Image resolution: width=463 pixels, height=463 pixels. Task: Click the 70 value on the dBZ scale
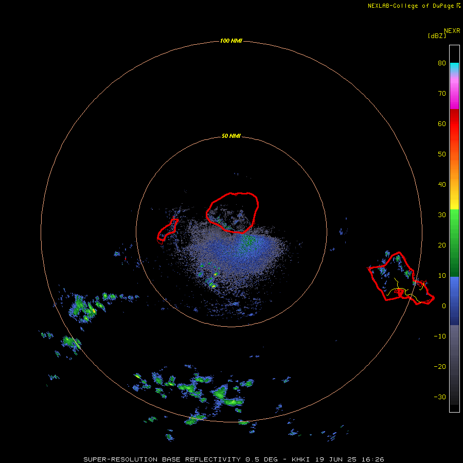tap(442, 94)
